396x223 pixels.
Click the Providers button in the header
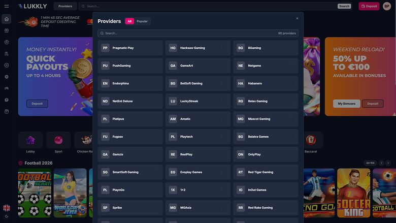coord(65,6)
